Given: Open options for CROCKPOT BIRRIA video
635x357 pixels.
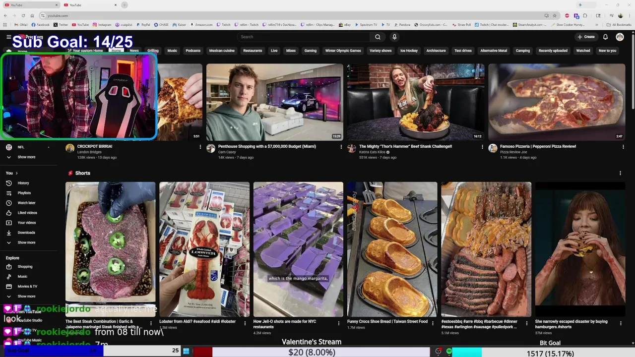Looking at the screenshot, I should pyautogui.click(x=200, y=147).
